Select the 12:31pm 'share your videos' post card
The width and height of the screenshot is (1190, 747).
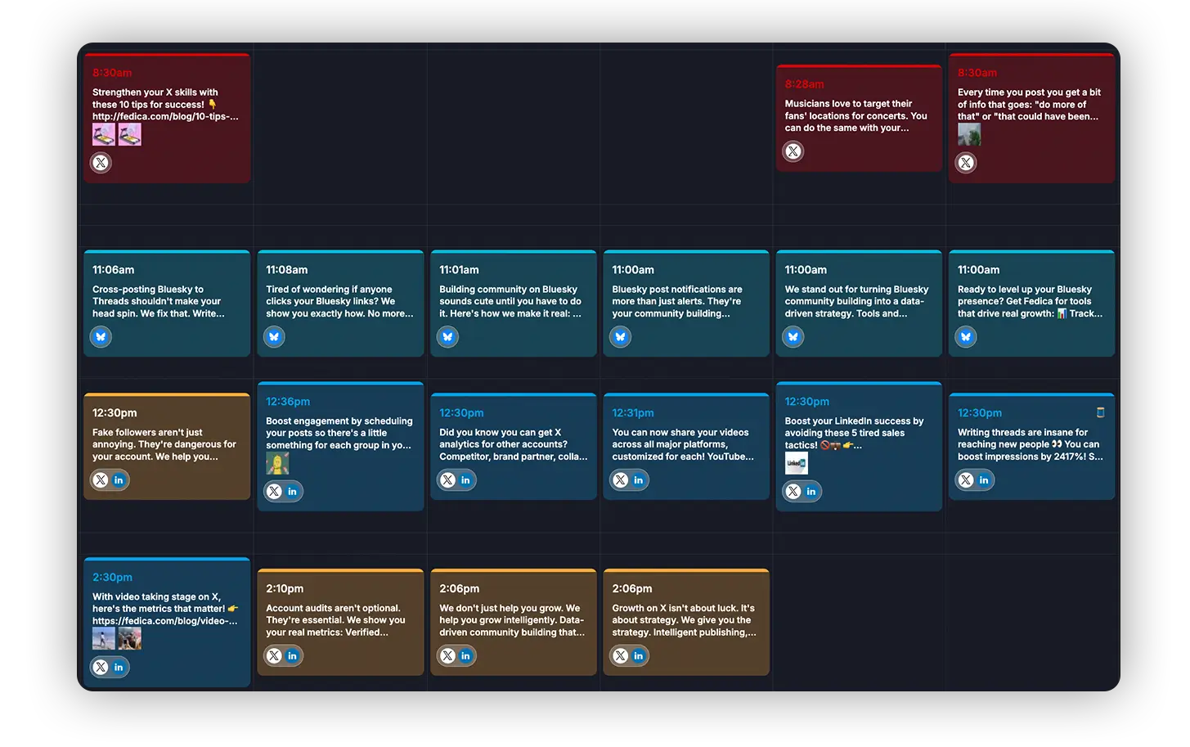[x=685, y=446]
